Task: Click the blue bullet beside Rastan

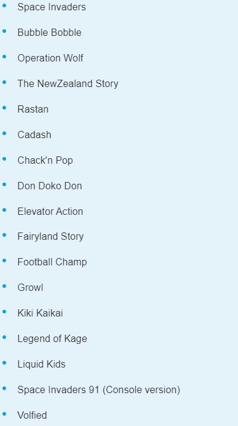Action: tap(4, 108)
